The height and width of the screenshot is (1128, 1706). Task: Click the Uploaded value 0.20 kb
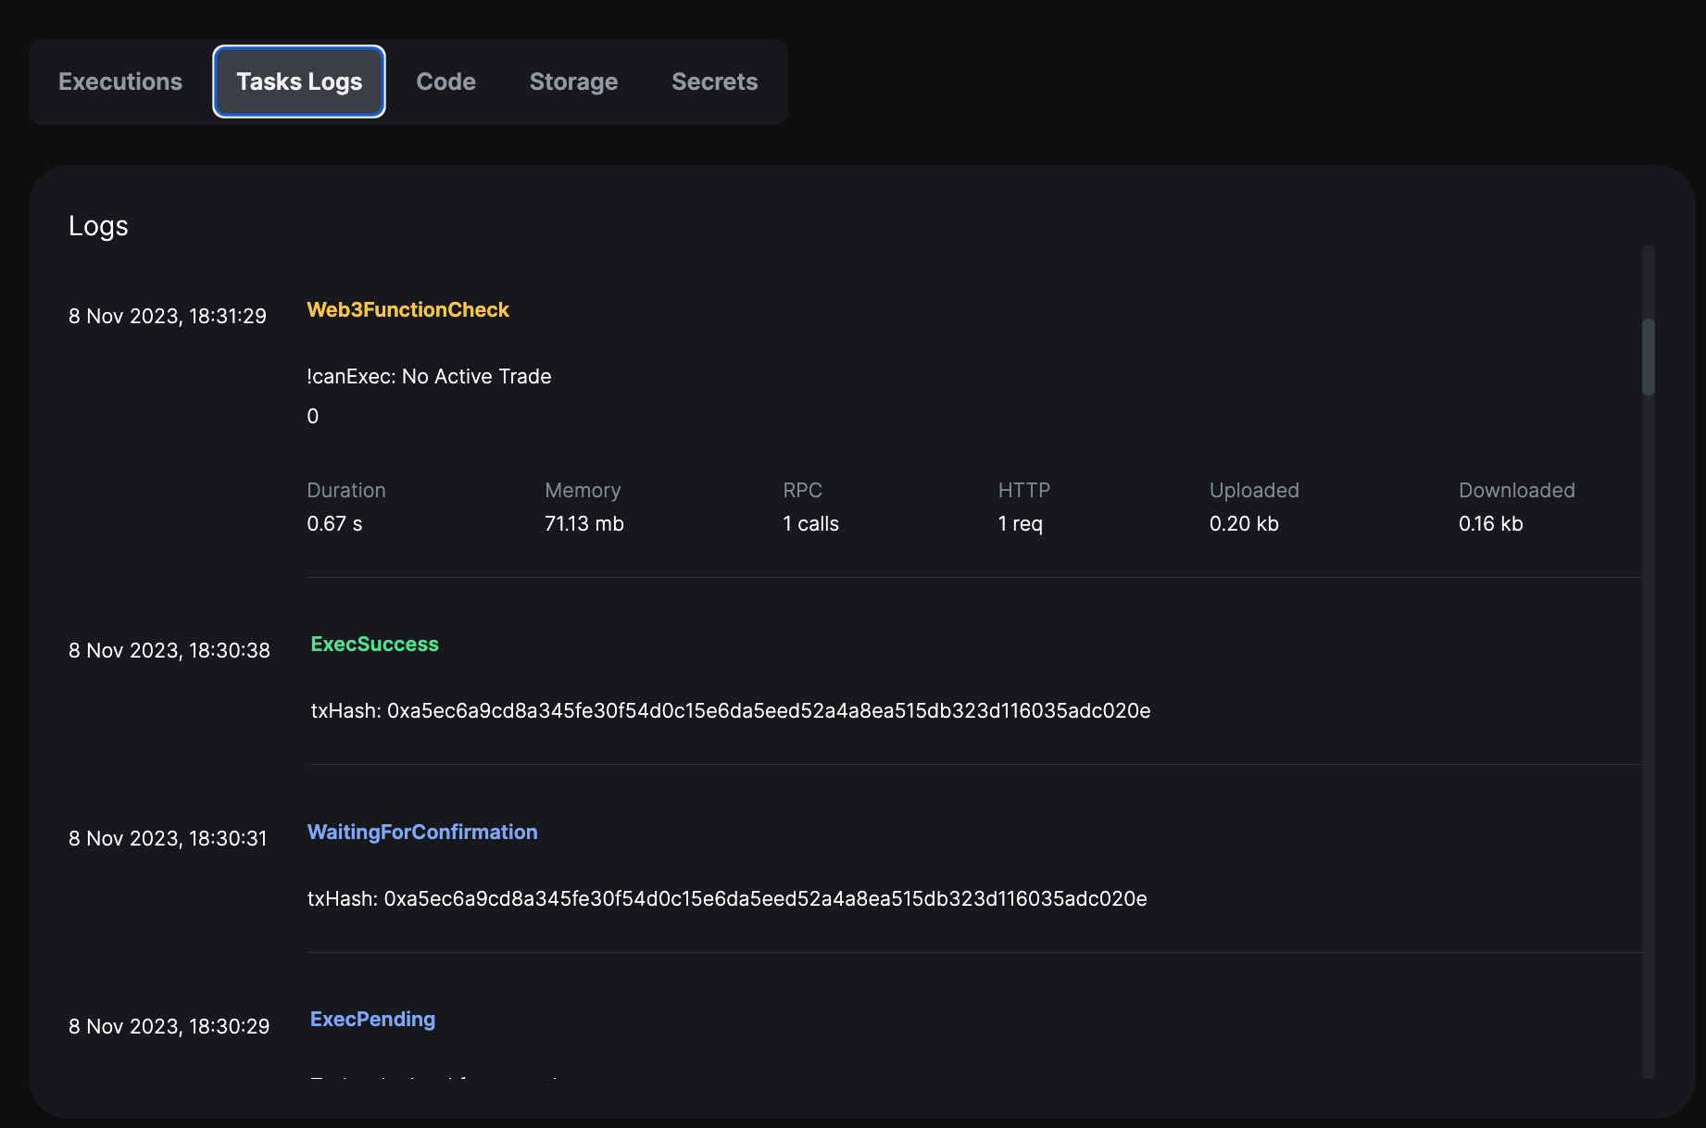(1244, 523)
